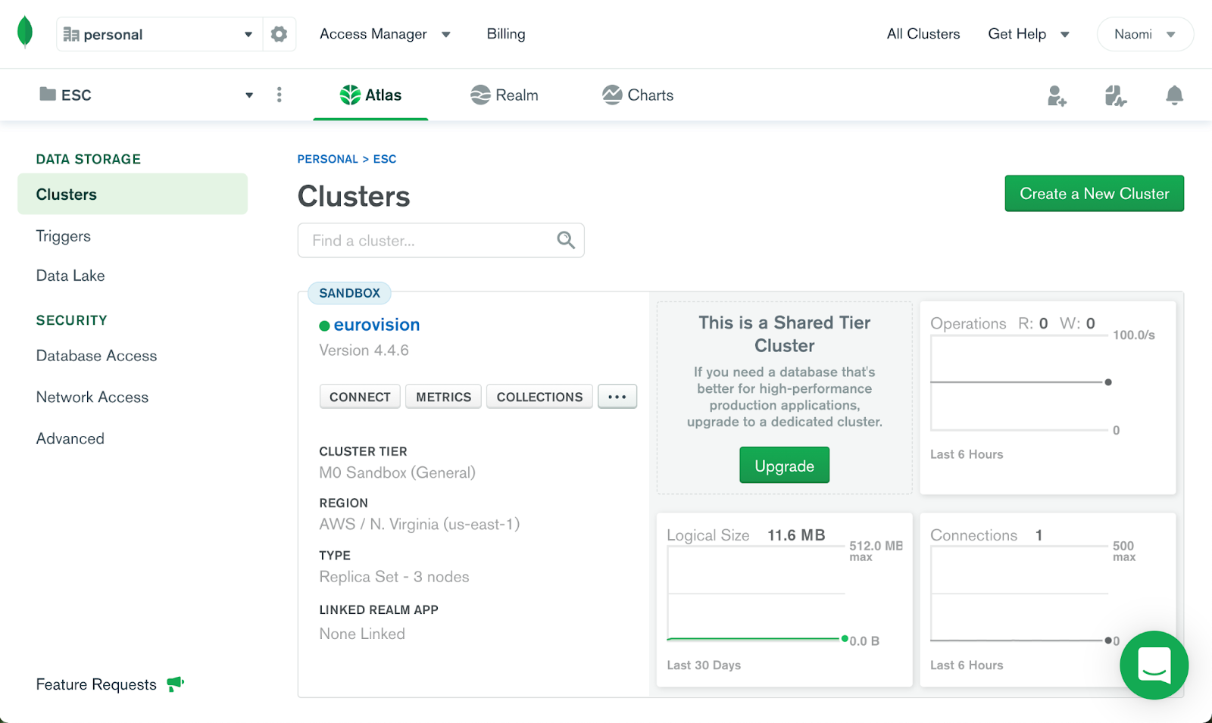Click the Feature Requests link
Screen dimensions: 1212x723
coord(96,684)
